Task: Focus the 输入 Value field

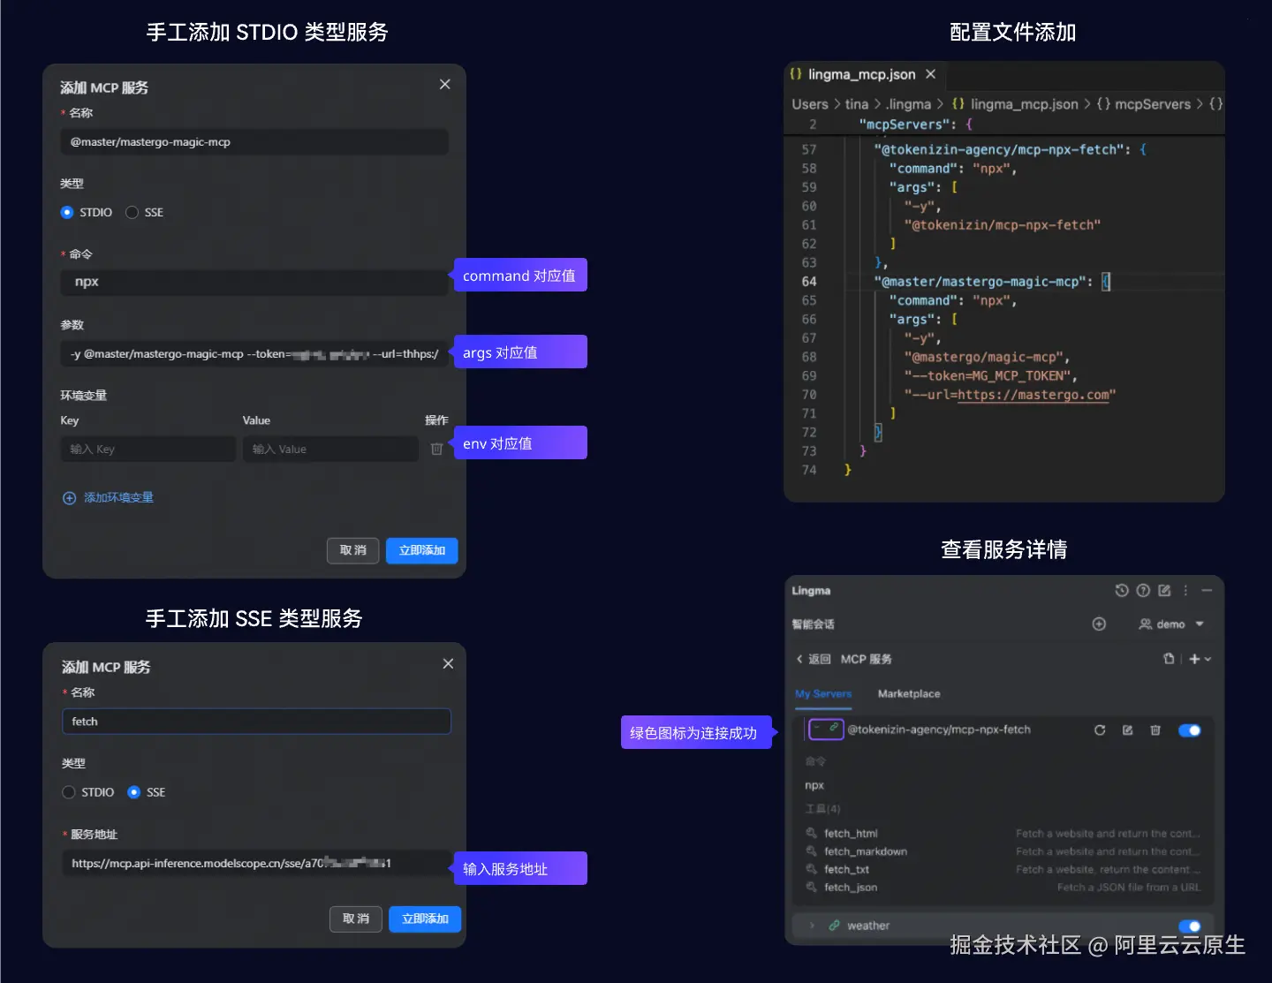Action: (x=330, y=449)
